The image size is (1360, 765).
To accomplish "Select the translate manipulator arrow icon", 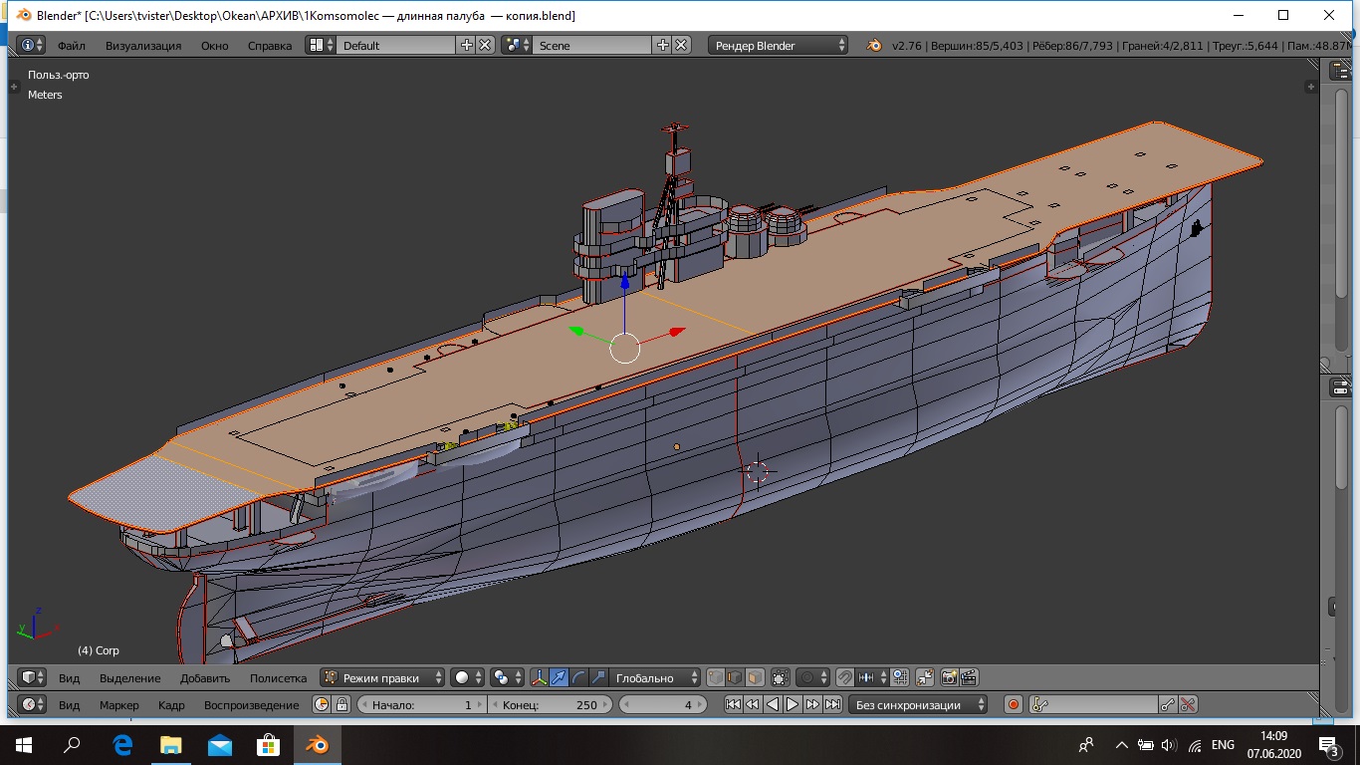I will (x=560, y=677).
